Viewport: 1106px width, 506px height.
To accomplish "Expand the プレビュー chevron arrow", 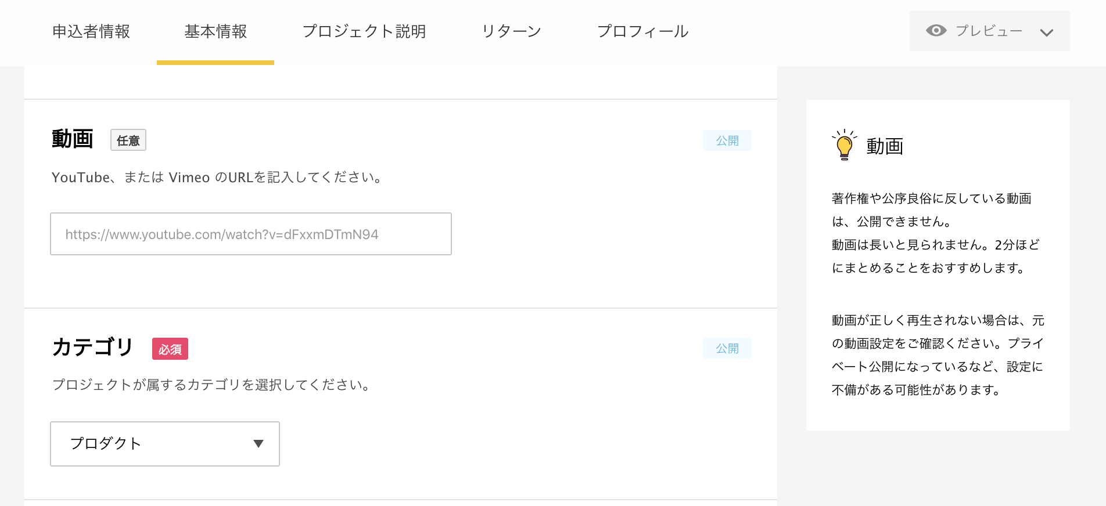I will [1046, 32].
